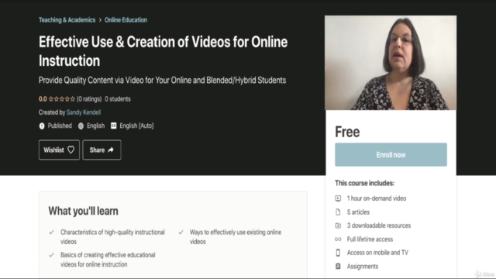Click the Assignments clipboard icon
496x279 pixels.
click(x=338, y=267)
